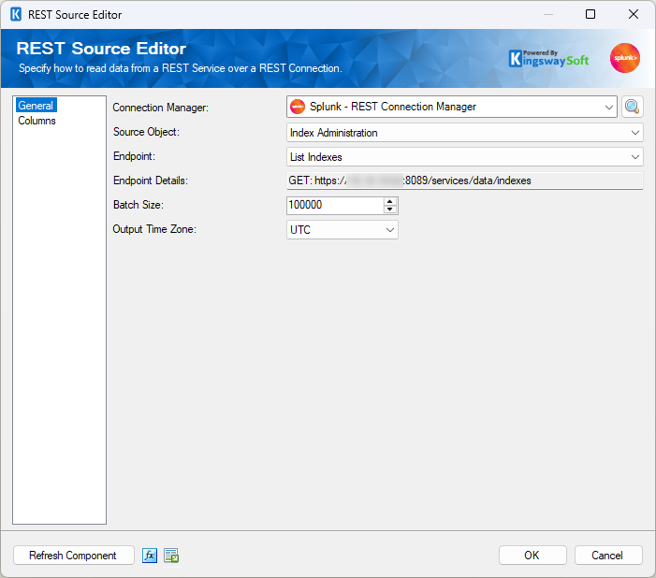Switch to the Columns page
The height and width of the screenshot is (578, 656).
pyautogui.click(x=36, y=121)
